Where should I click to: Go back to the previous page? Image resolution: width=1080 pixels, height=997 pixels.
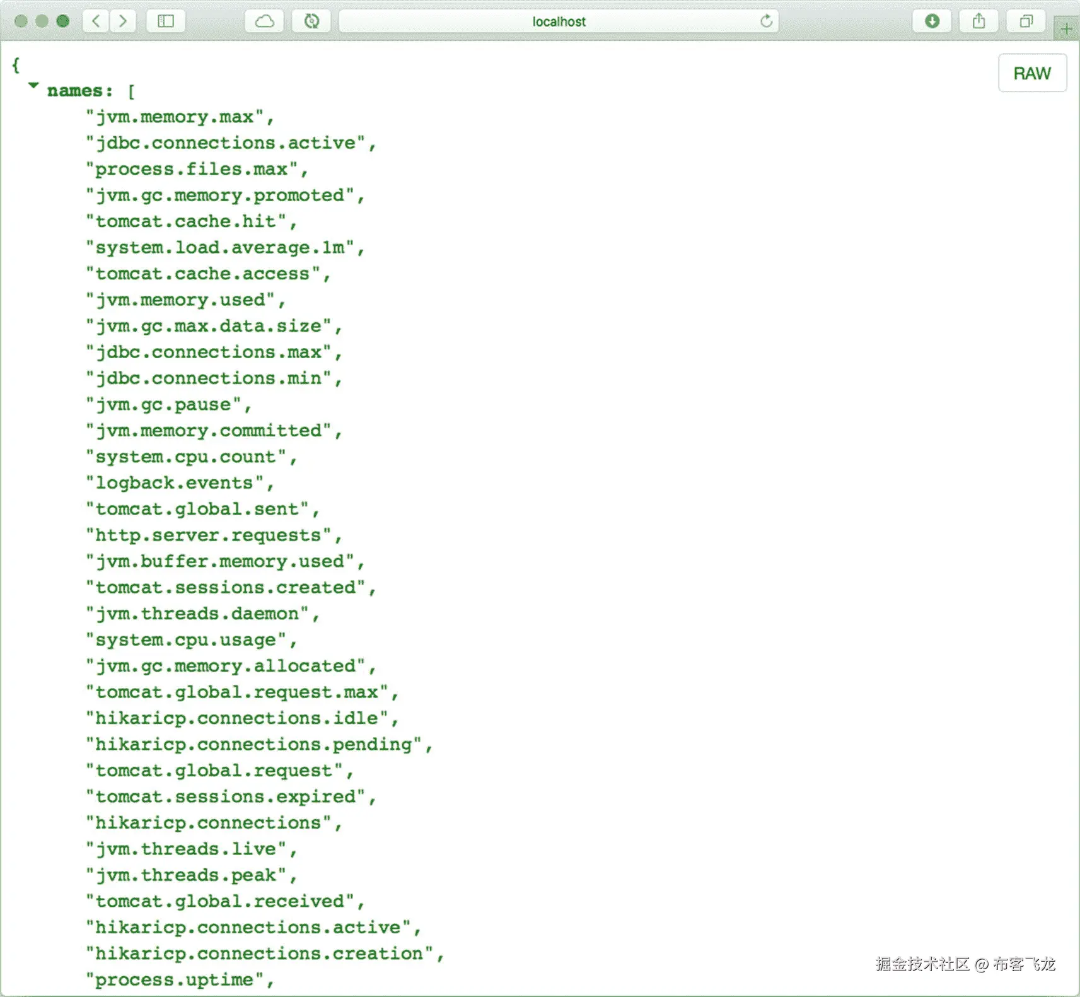(95, 21)
